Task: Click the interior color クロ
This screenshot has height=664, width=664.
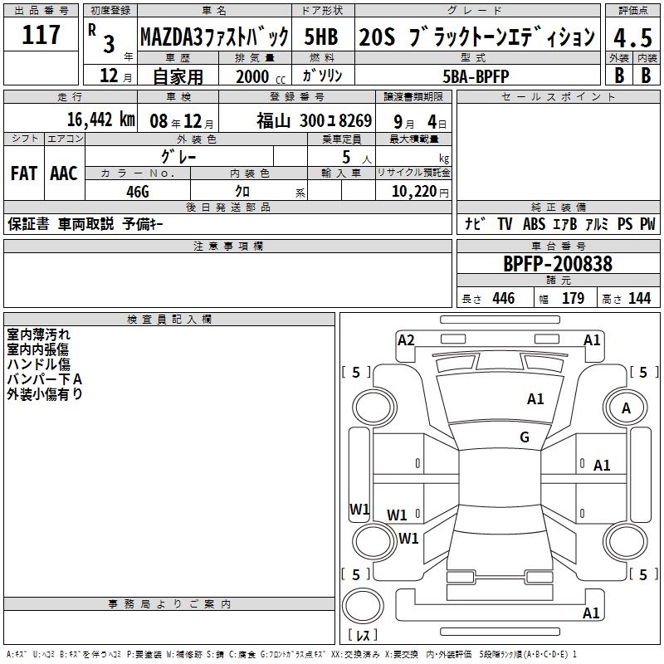Action: point(242,192)
